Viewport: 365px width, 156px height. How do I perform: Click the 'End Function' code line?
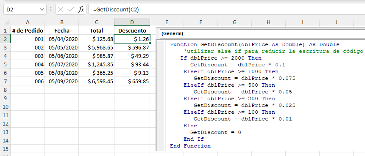coord(190,146)
